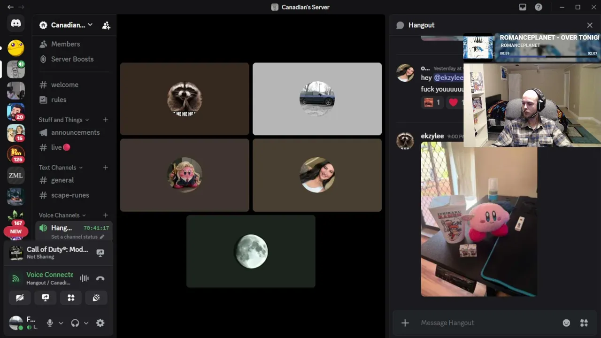Add channel to Text Channels category
The width and height of the screenshot is (601, 338).
click(106, 168)
